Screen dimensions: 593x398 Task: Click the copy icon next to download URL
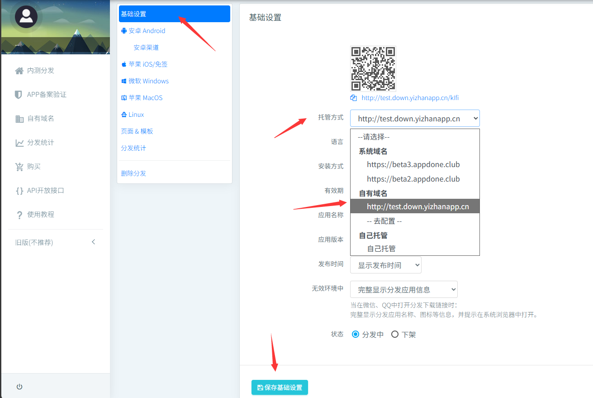354,98
